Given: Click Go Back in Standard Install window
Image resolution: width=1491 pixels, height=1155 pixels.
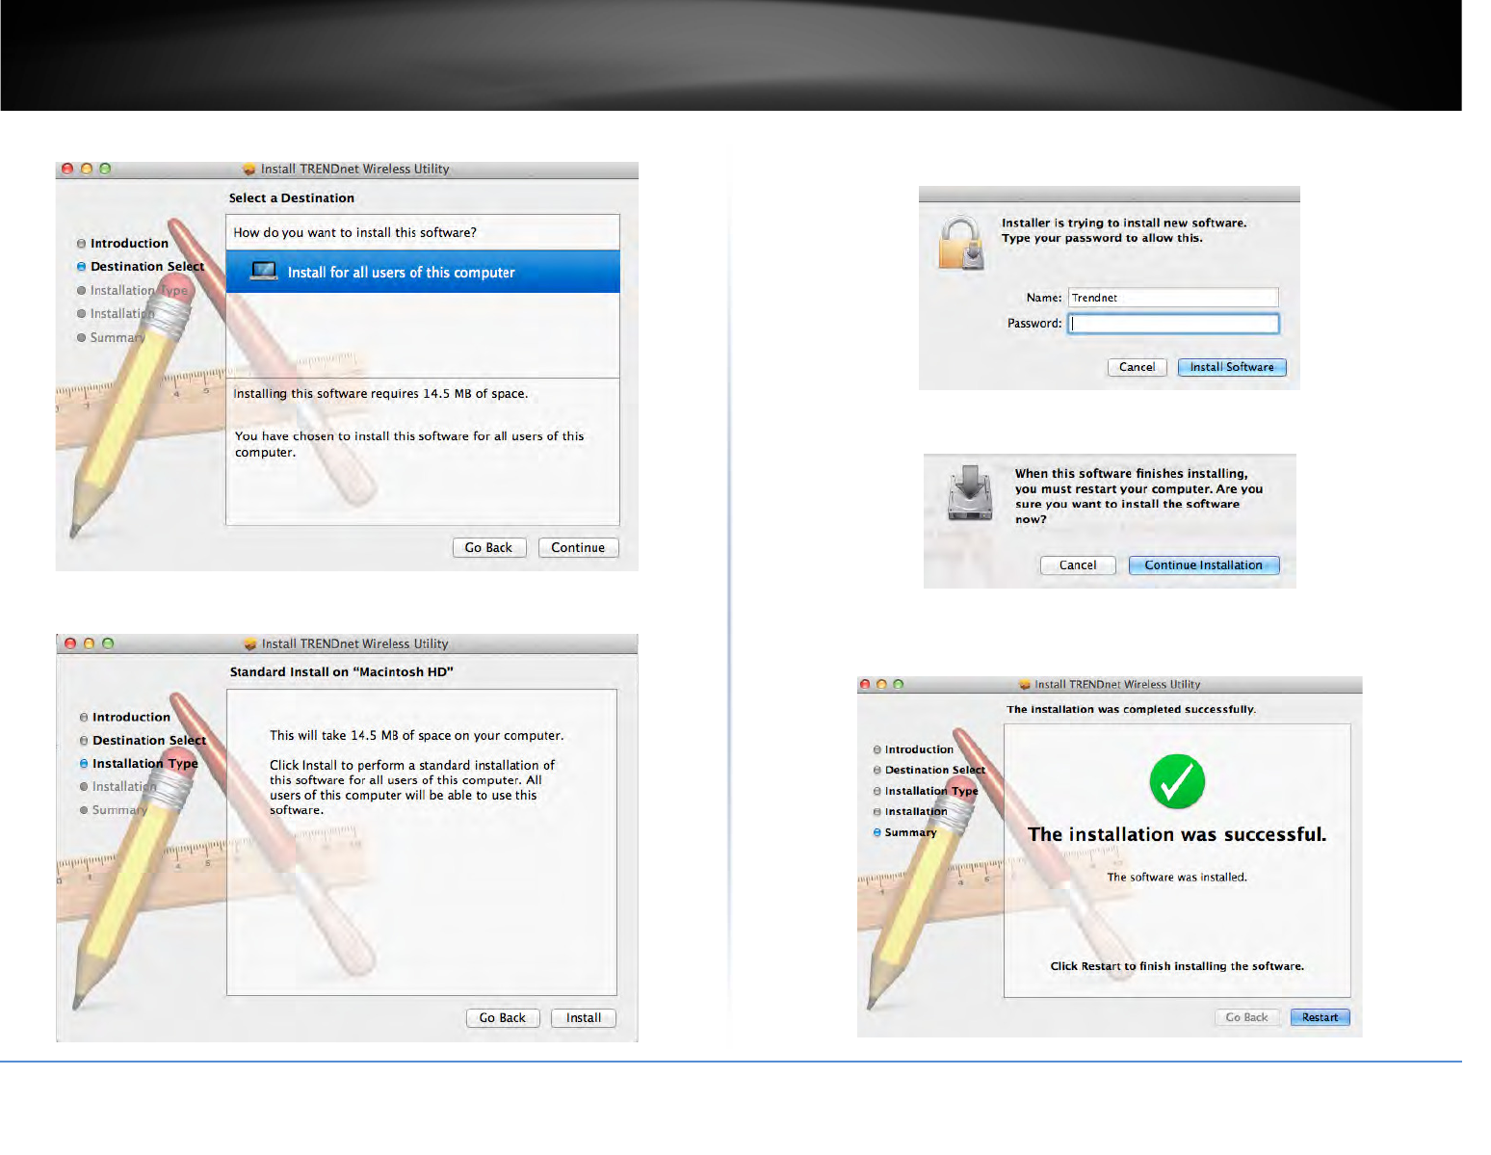Looking at the screenshot, I should coord(503,1017).
